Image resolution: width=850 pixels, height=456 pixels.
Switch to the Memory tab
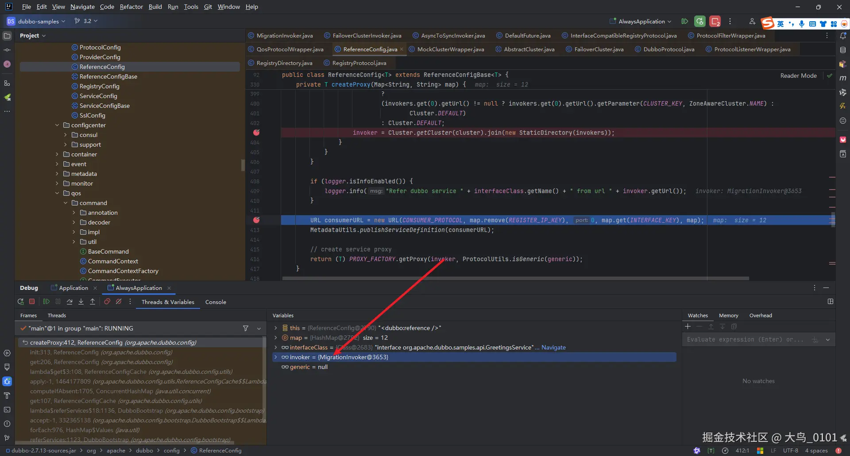pos(728,315)
